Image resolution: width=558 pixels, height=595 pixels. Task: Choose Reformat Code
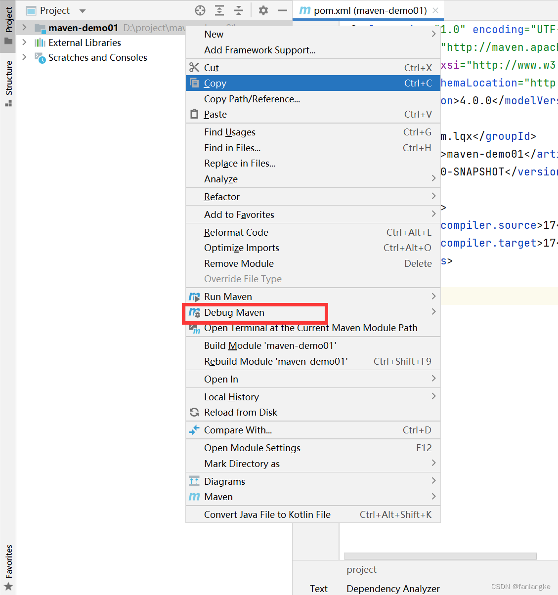tap(313, 232)
